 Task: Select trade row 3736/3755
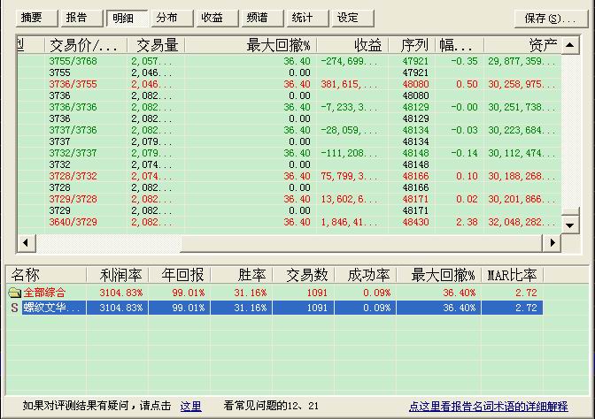289,84
